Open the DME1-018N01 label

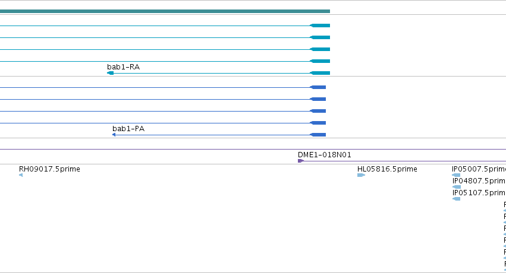(x=324, y=155)
